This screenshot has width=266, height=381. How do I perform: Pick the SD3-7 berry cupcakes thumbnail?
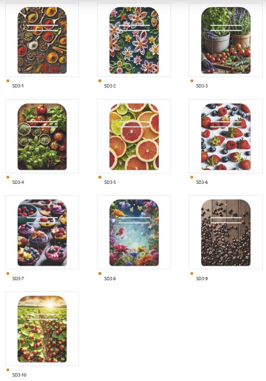coord(42,232)
